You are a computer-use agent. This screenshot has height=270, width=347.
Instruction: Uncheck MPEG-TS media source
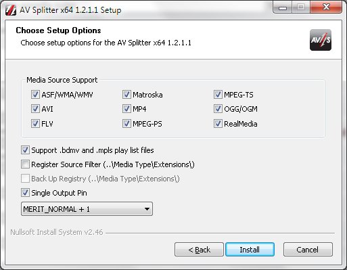[x=218, y=95]
